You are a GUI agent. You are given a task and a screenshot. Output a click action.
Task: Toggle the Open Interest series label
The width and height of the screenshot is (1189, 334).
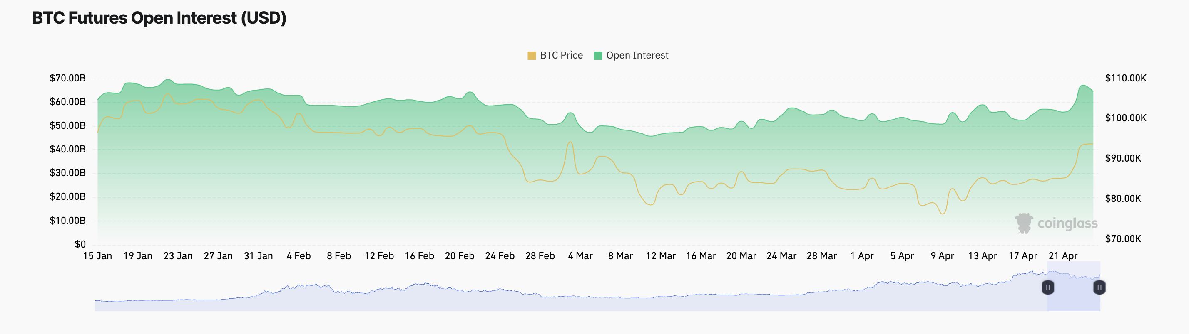637,56
